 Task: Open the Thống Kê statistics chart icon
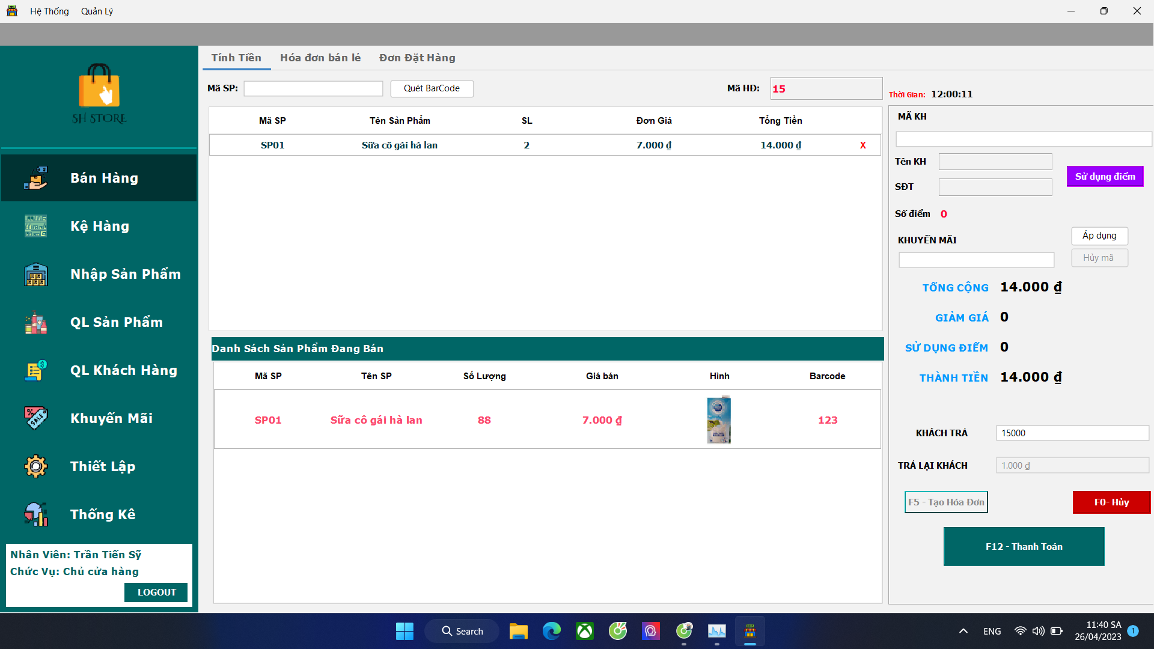tap(35, 514)
